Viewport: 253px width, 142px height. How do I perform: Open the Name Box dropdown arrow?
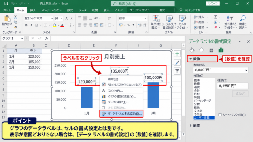pos(22,39)
